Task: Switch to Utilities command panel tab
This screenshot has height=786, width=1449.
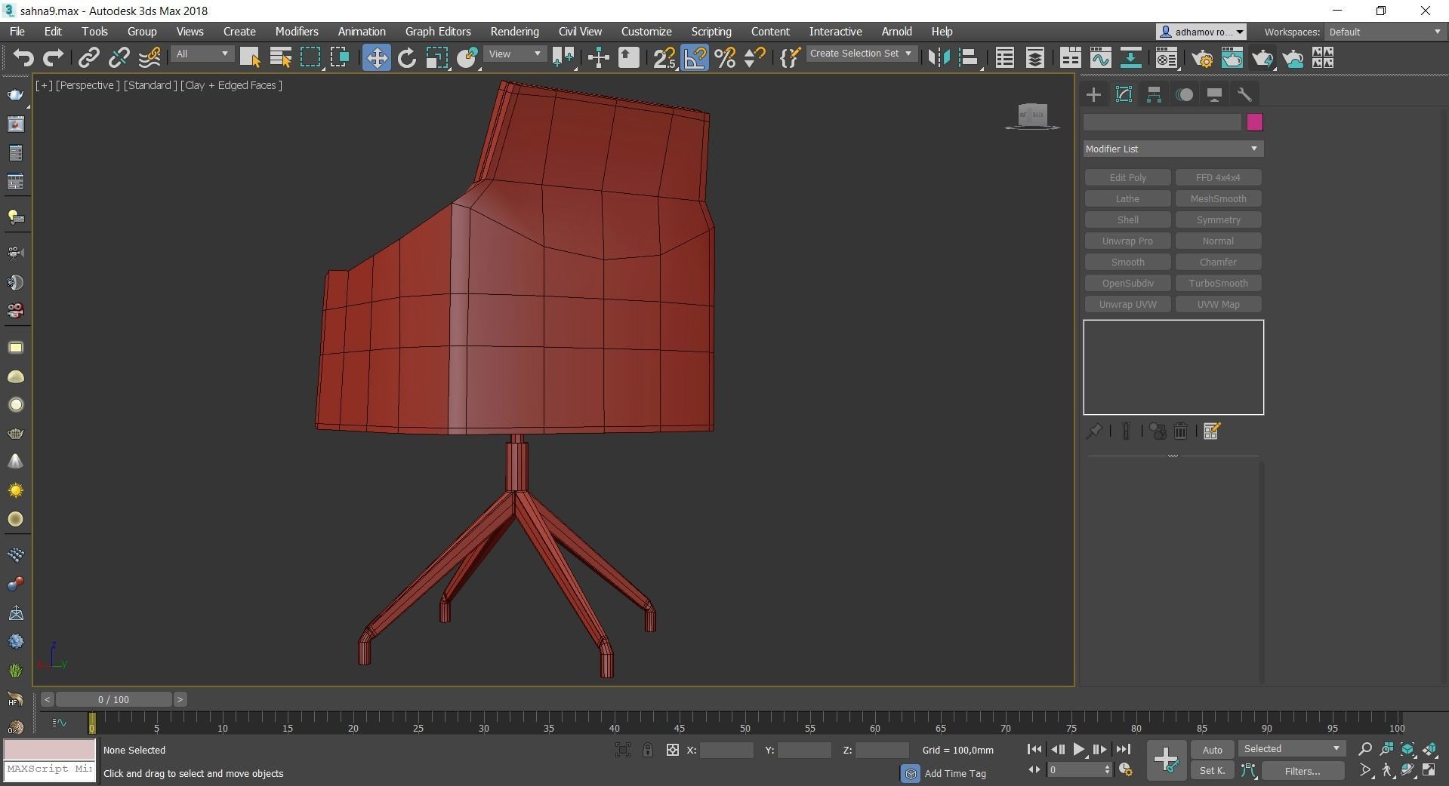Action: [x=1244, y=94]
